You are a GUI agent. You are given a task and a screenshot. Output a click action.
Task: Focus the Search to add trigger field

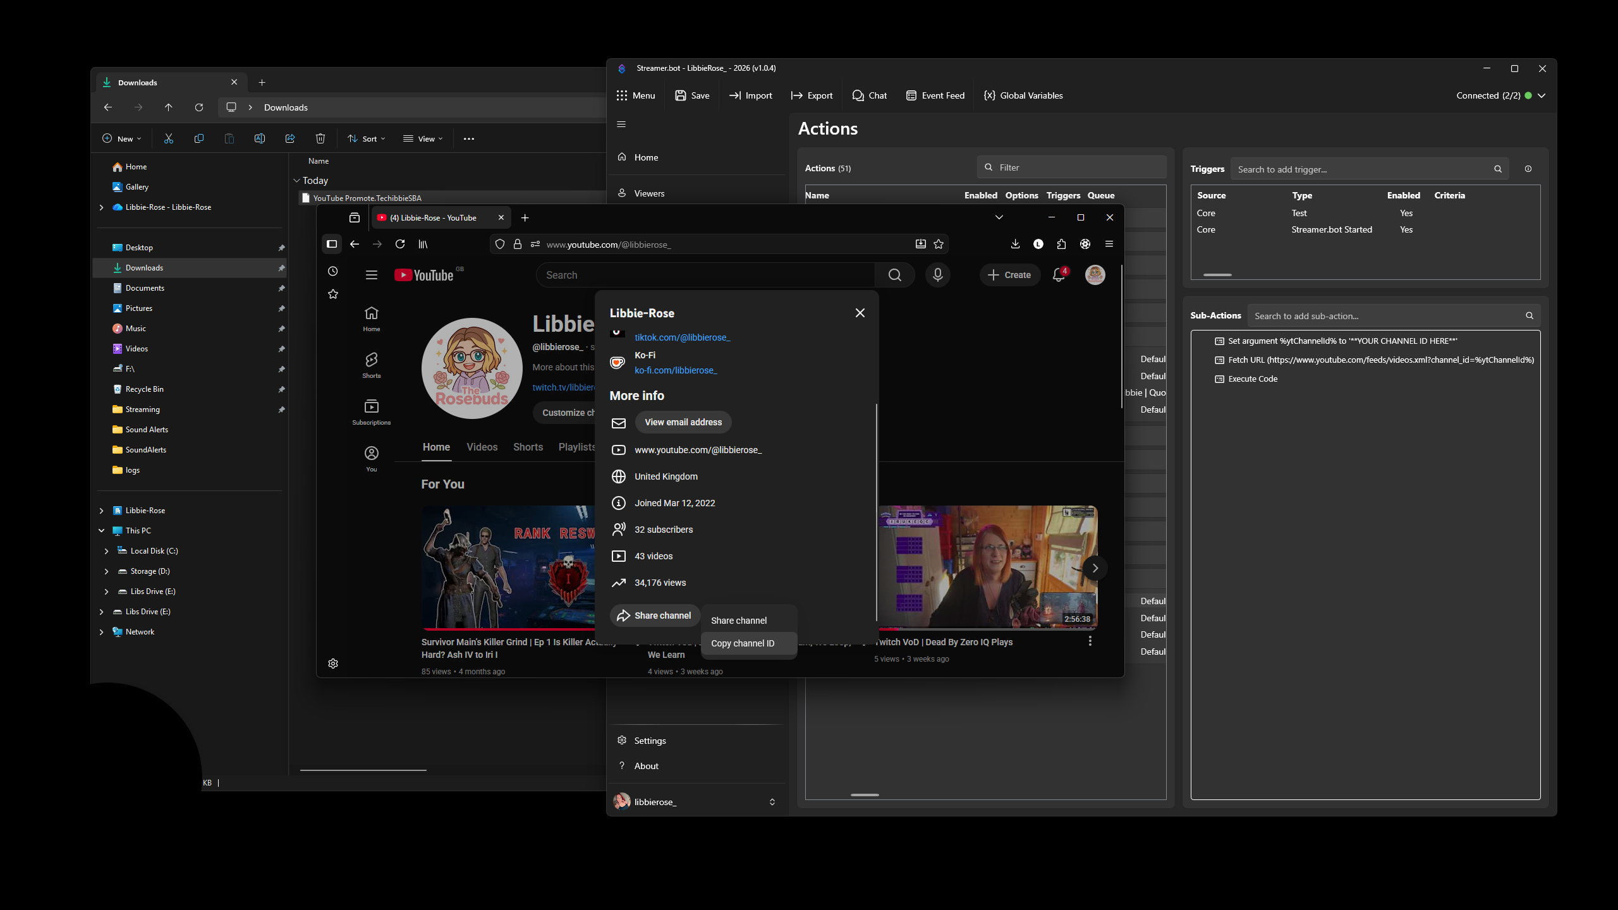[x=1370, y=169]
